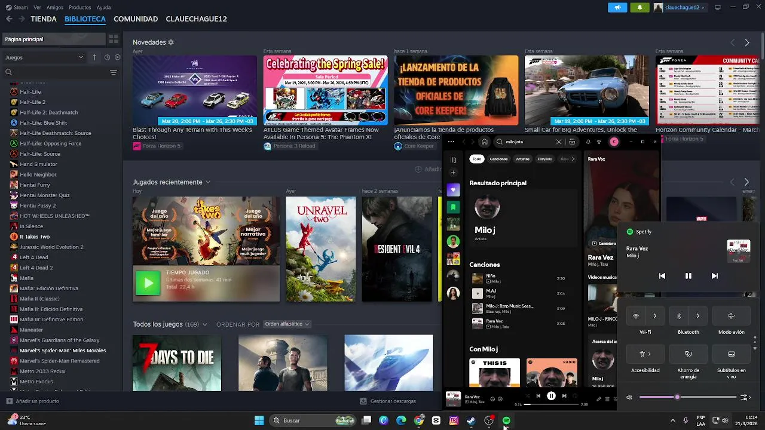The height and width of the screenshot is (430, 765).
Task: Go back in Steam navigation
Action: point(9,19)
